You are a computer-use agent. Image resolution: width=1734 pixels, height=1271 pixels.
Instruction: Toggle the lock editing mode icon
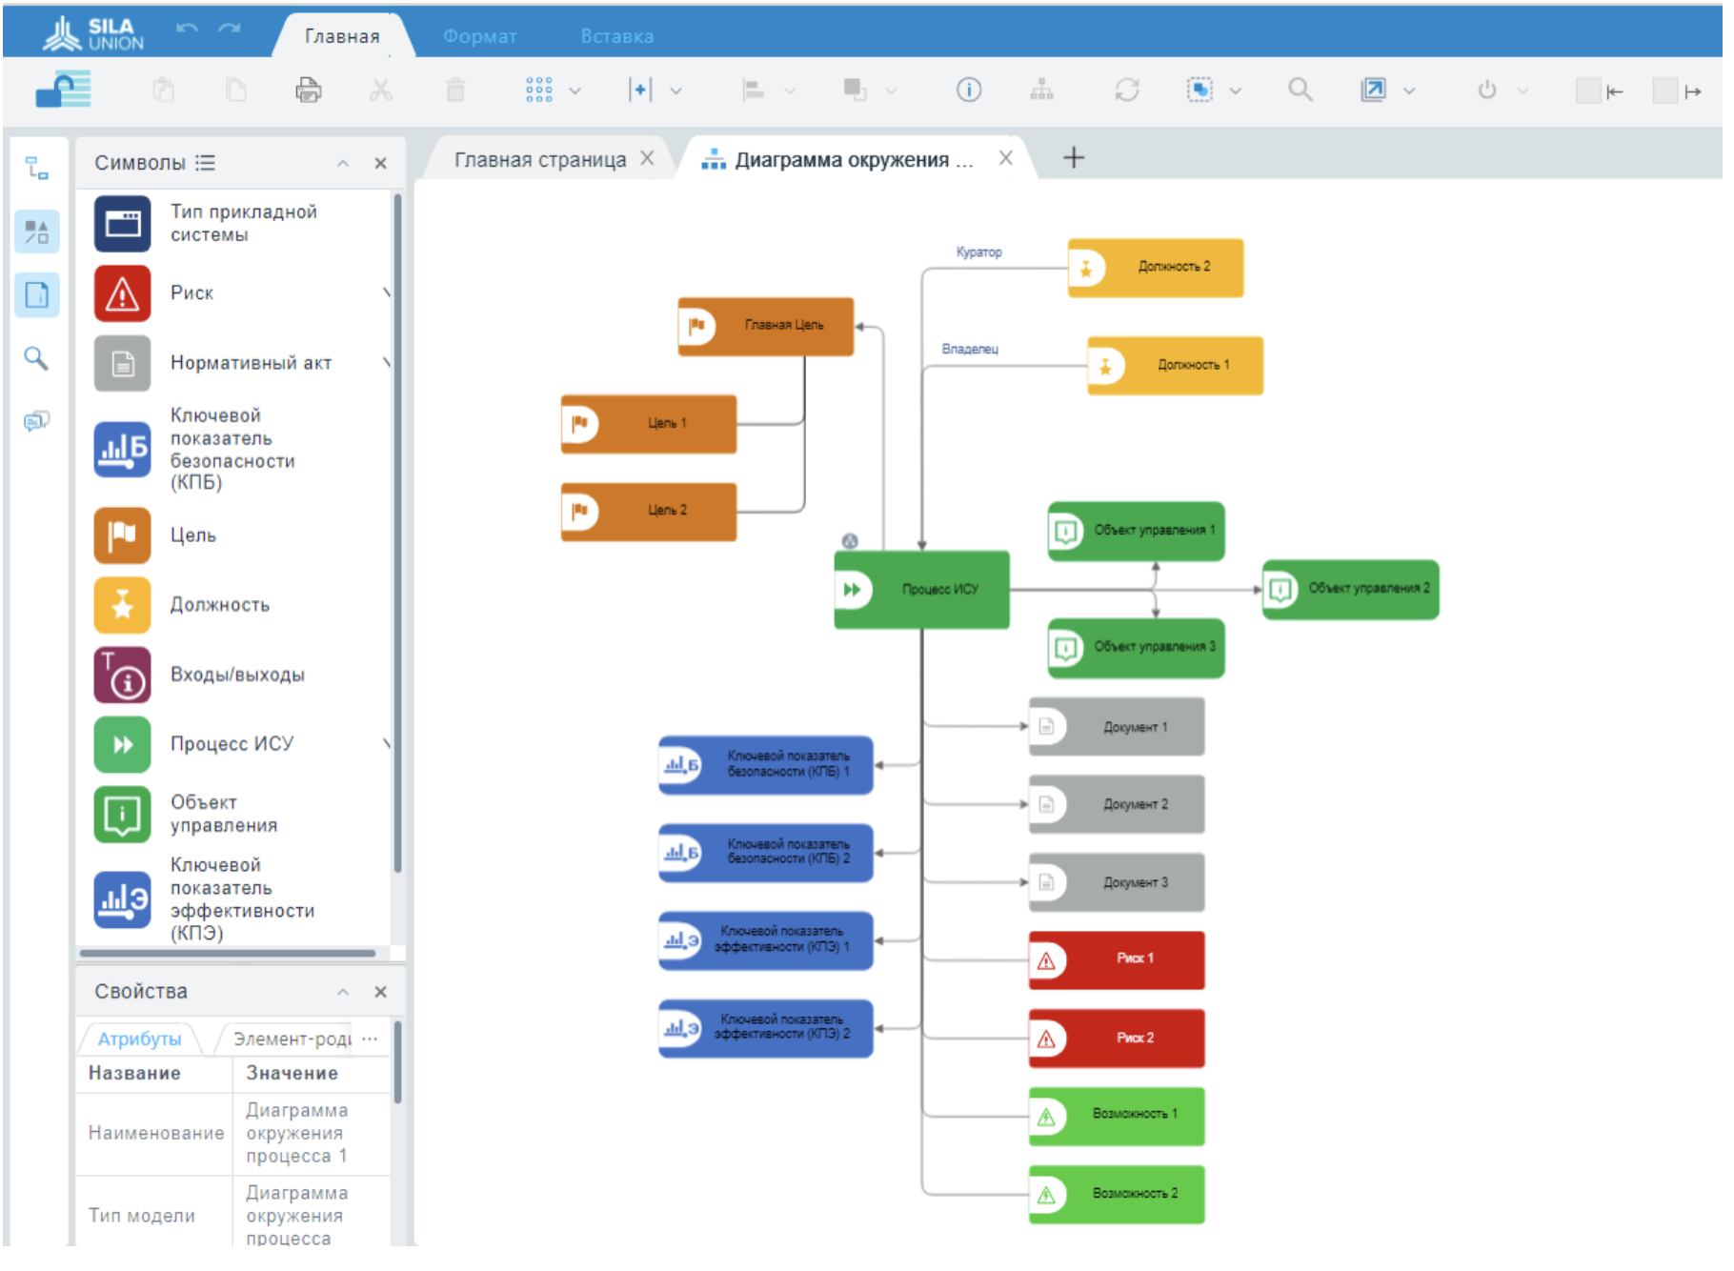click(x=63, y=91)
